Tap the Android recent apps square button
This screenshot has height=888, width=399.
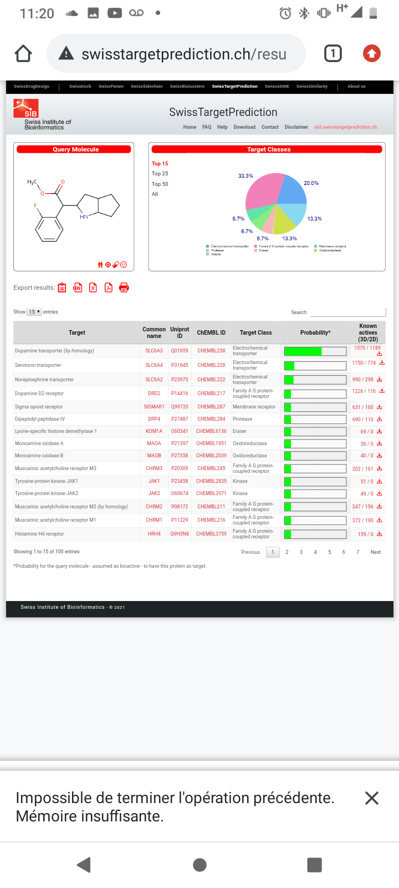[x=315, y=865]
